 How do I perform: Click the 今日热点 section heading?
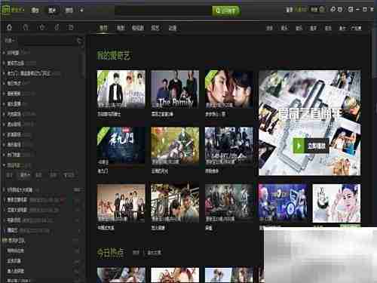[x=111, y=252]
